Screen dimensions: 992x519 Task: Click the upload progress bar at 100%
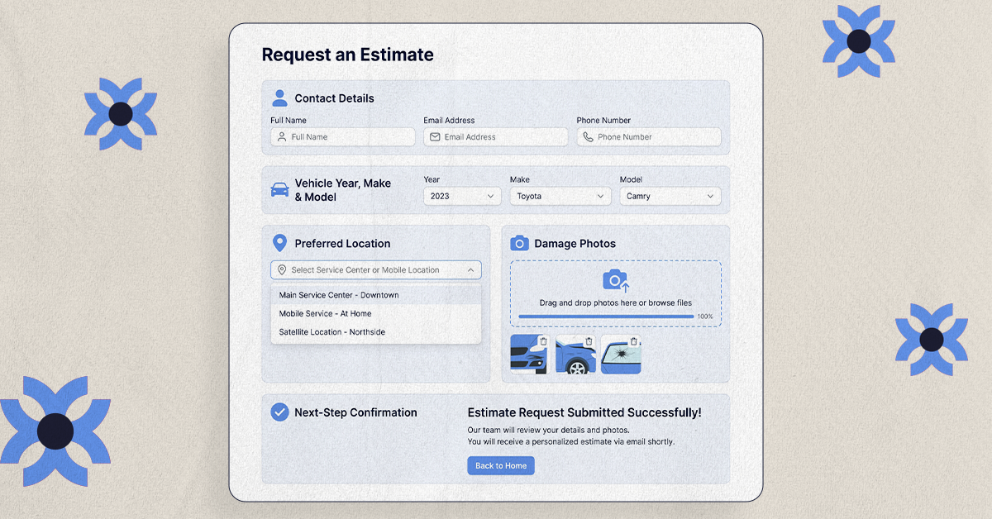(x=606, y=317)
